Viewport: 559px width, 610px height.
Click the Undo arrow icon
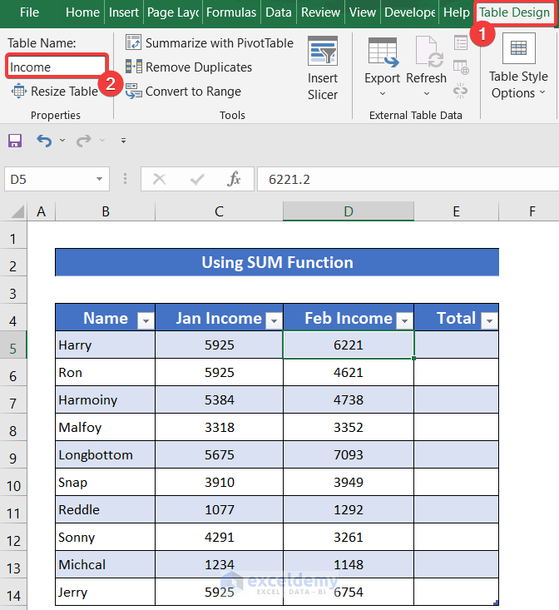coord(45,141)
